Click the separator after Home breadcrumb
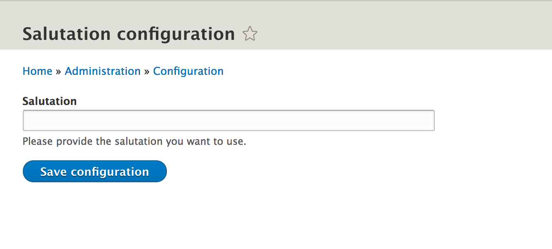This screenshot has width=552, height=249. click(59, 72)
